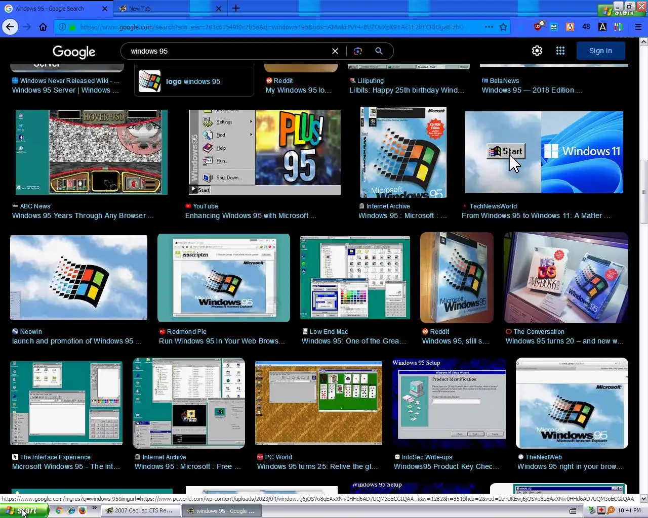Viewport: 648px width, 518px height.
Task: Click the taskbar clock showing 10:41 PM
Action: click(x=629, y=510)
